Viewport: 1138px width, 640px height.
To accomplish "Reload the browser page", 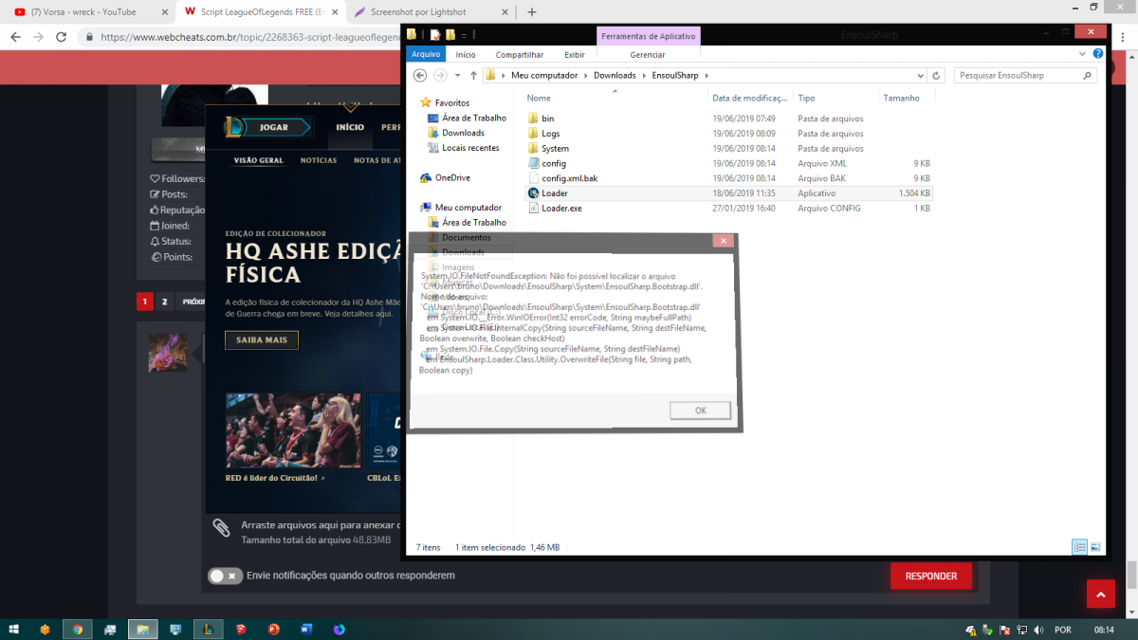I will (x=61, y=37).
